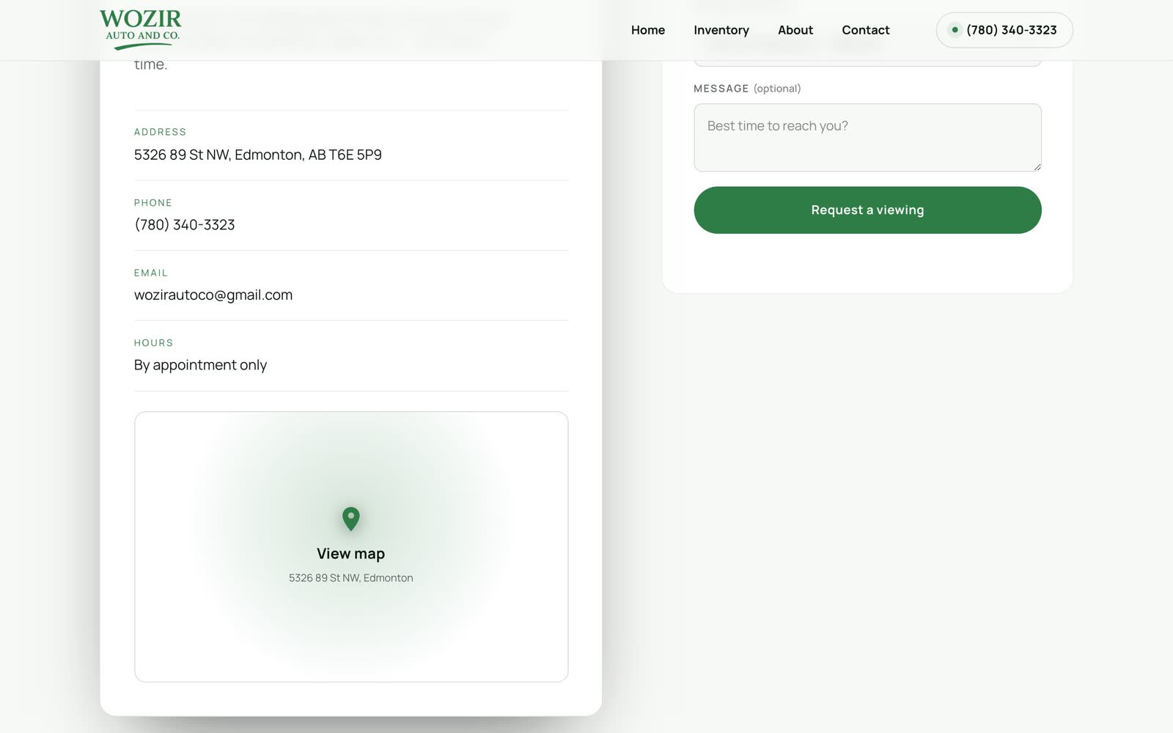
Task: Click the phone number (780) 340-3323 in contact card
Action: (x=185, y=225)
